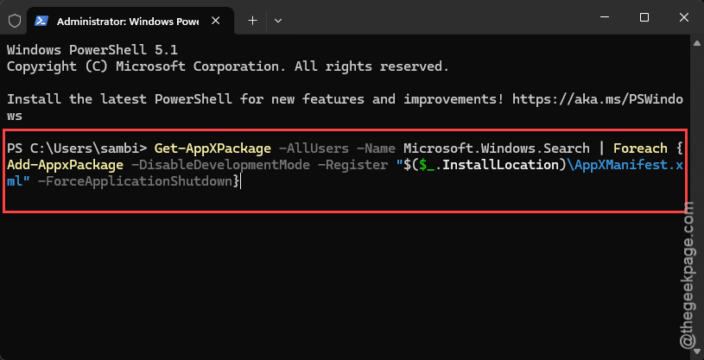This screenshot has width=704, height=360.
Task: Click the Microsoft.Windows.Search package name
Action: tap(497, 148)
